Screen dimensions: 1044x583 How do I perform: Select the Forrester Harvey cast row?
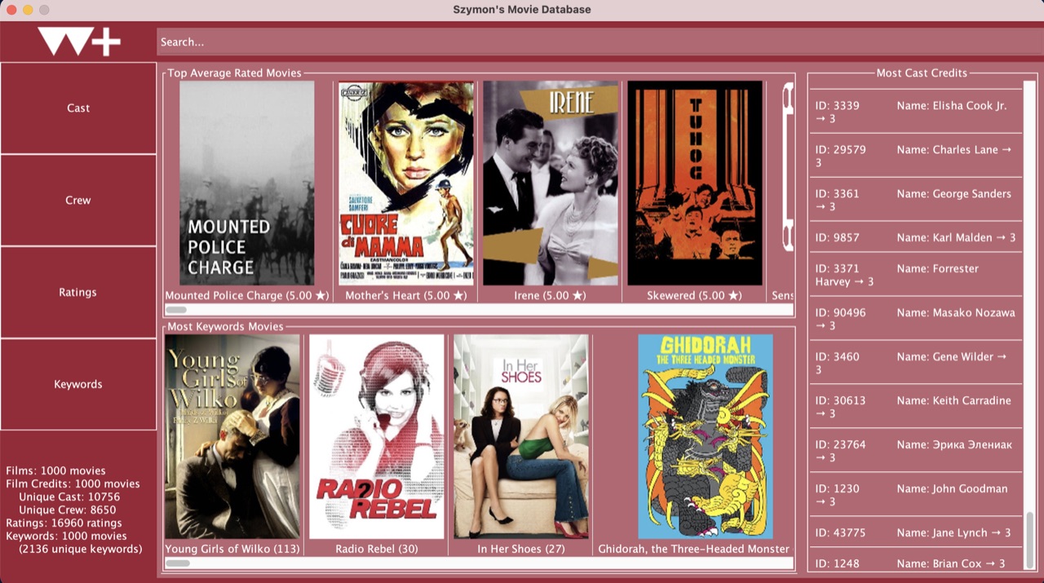(x=915, y=275)
